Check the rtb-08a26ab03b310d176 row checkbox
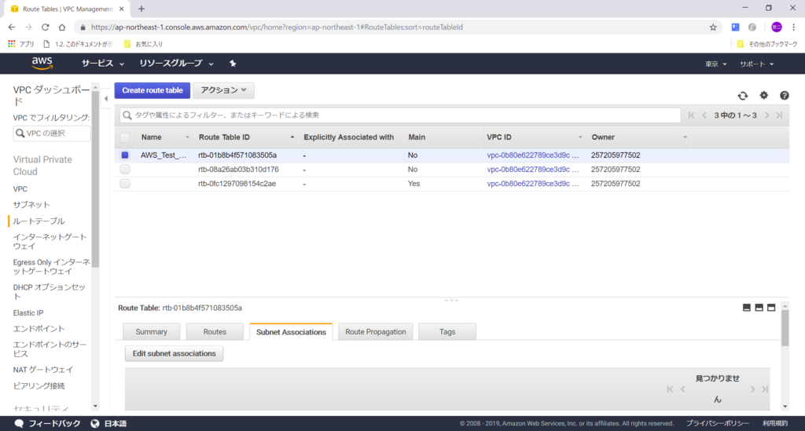The image size is (805, 431). tap(125, 169)
